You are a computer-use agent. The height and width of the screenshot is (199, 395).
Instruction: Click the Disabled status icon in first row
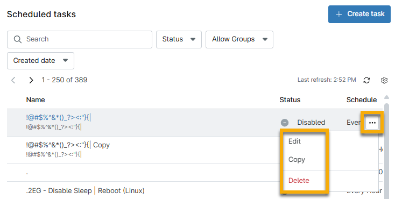285,123
